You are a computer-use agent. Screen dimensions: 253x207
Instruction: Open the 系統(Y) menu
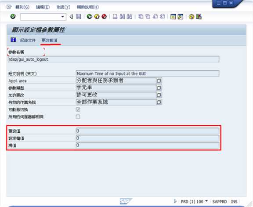coord(63,7)
